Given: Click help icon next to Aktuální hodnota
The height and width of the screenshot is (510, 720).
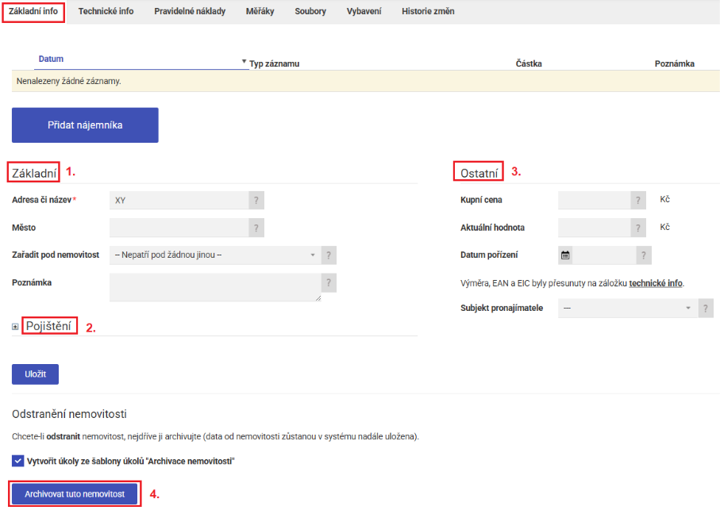Looking at the screenshot, I should click(x=639, y=228).
